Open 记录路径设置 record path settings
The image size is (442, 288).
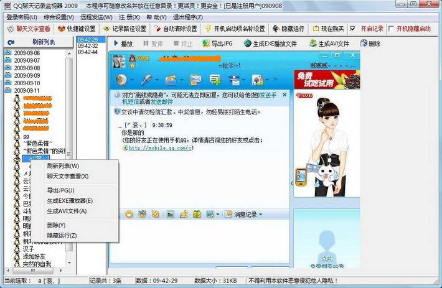[125, 29]
